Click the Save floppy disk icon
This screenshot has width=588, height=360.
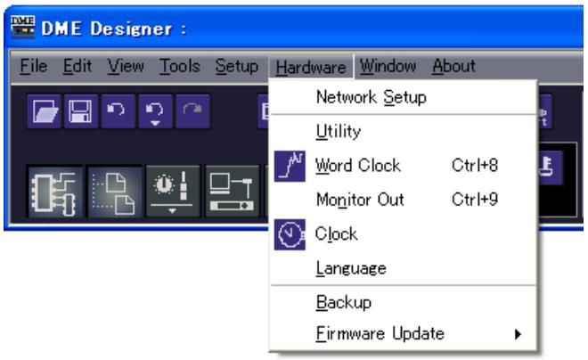80,111
